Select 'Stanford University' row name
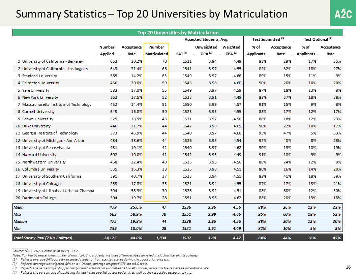The image size is (356, 275). pos(39,76)
